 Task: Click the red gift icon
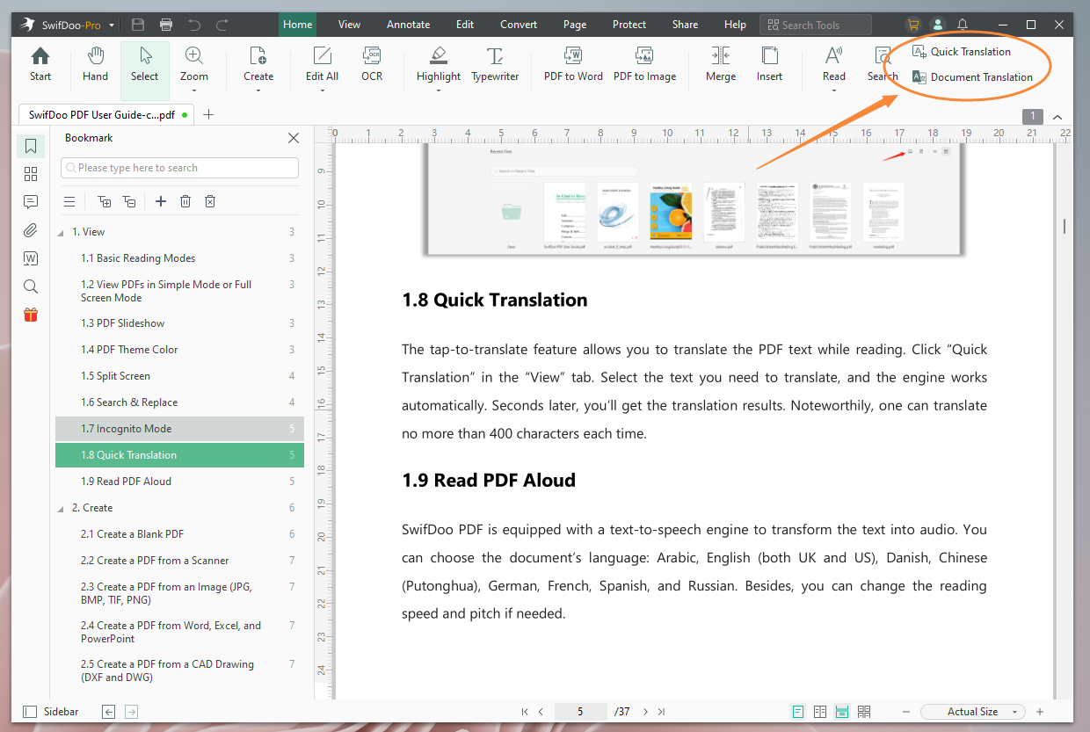click(31, 315)
